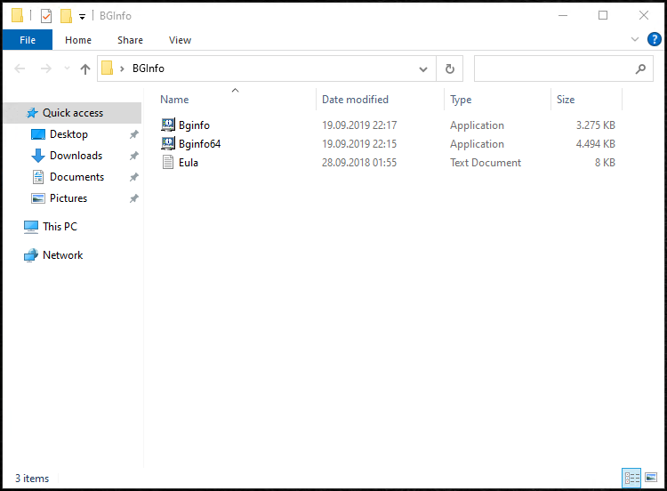
Task: Click the Downloads arrow icon in navigation pane
Action: point(38,156)
